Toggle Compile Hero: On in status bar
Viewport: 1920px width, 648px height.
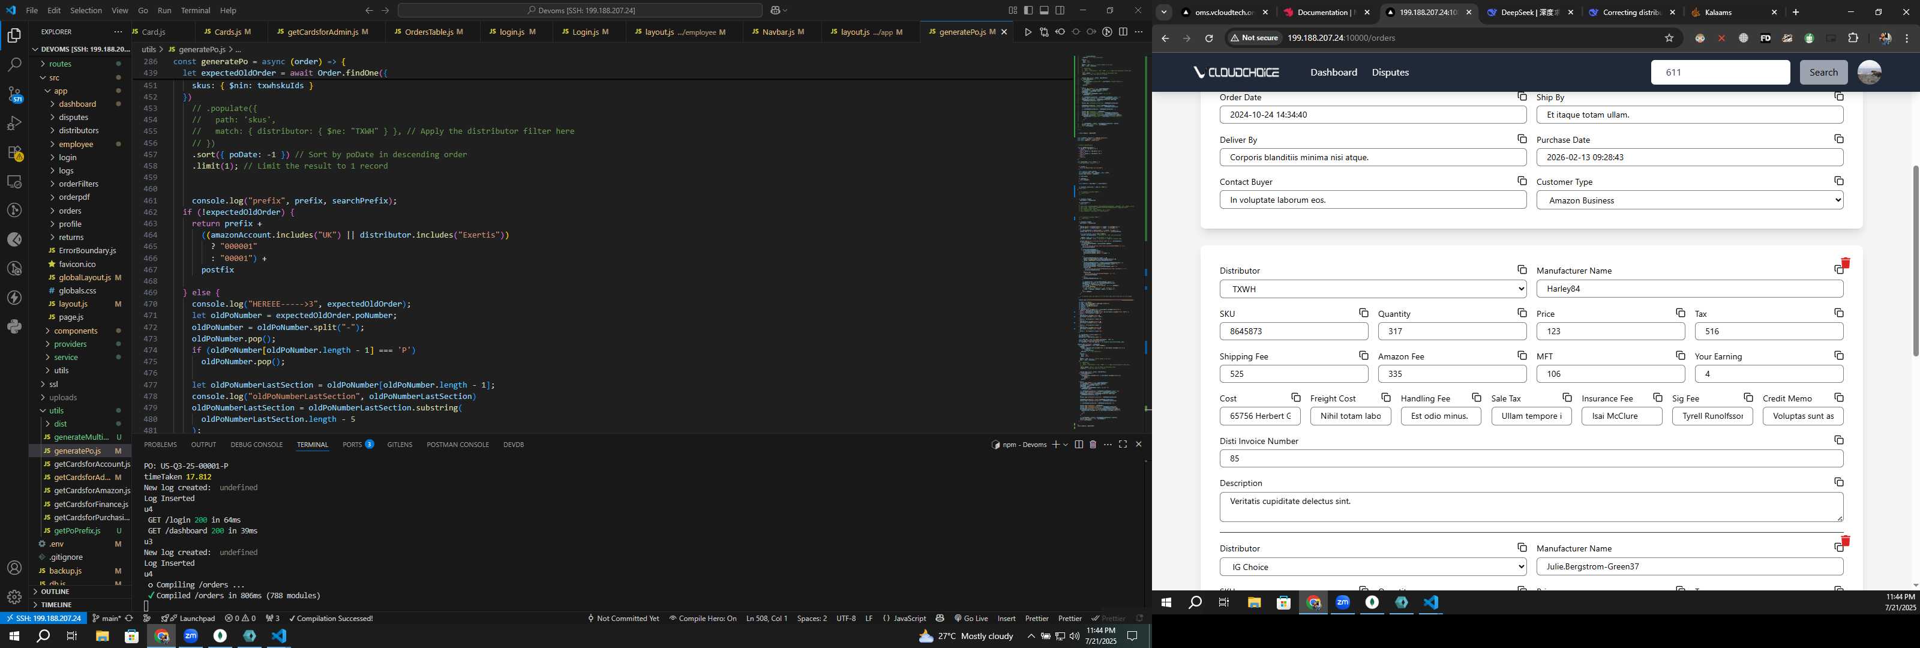coord(703,618)
